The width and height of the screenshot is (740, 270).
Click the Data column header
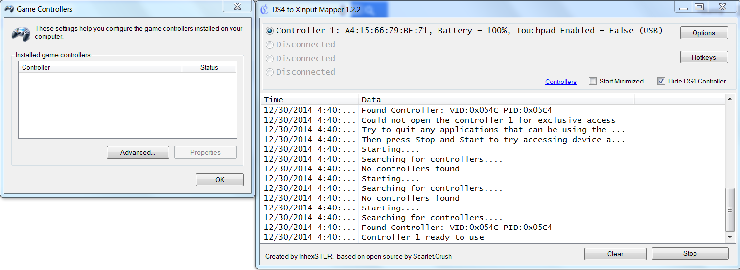pyautogui.click(x=496, y=100)
